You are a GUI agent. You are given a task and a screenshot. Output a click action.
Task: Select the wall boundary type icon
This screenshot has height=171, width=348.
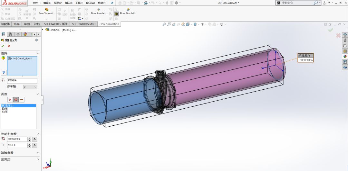click(x=22, y=100)
